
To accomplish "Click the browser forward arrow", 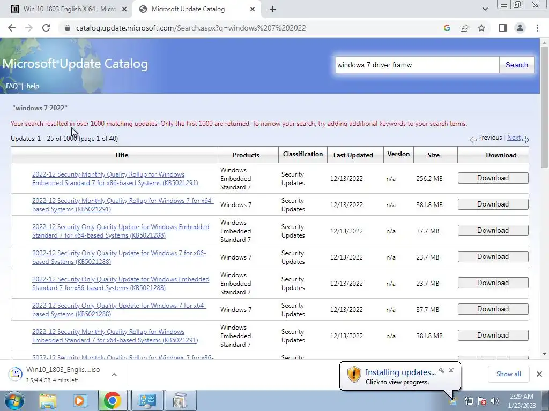I will (x=29, y=28).
